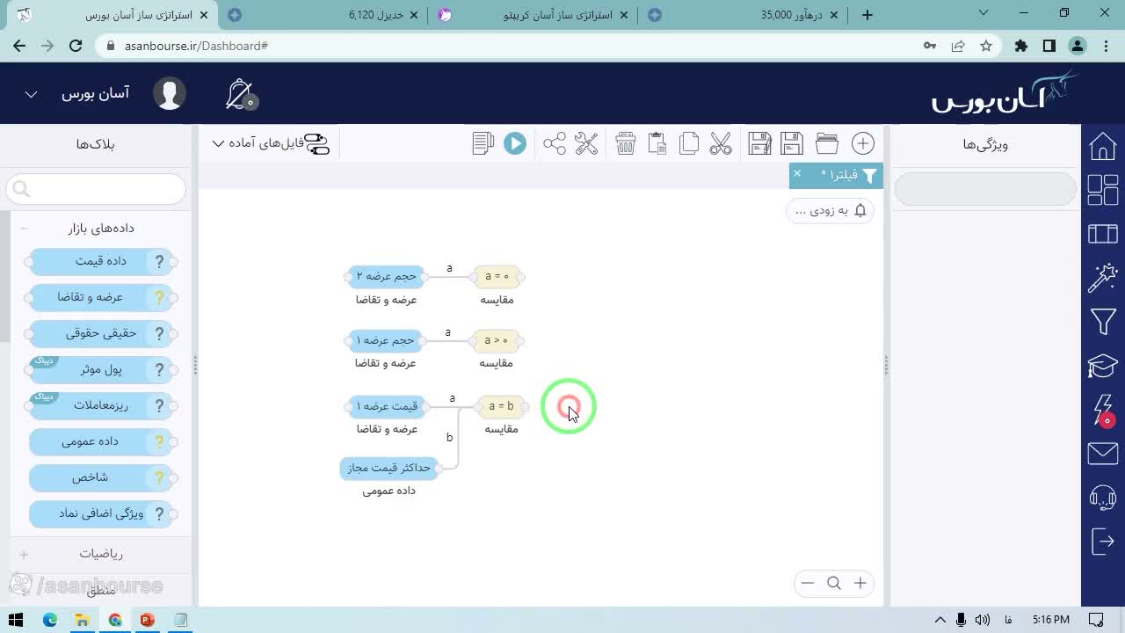Select the a = ۰ comparison node

click(x=497, y=276)
